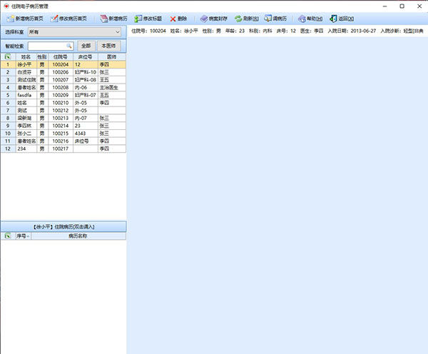The height and width of the screenshot is (354, 428).
Task: Expand the 选择科室 department dropdown
Action: click(x=118, y=32)
